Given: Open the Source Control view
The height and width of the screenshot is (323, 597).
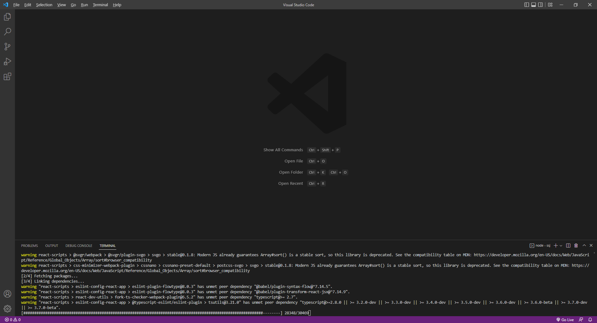Looking at the screenshot, I should 7,47.
